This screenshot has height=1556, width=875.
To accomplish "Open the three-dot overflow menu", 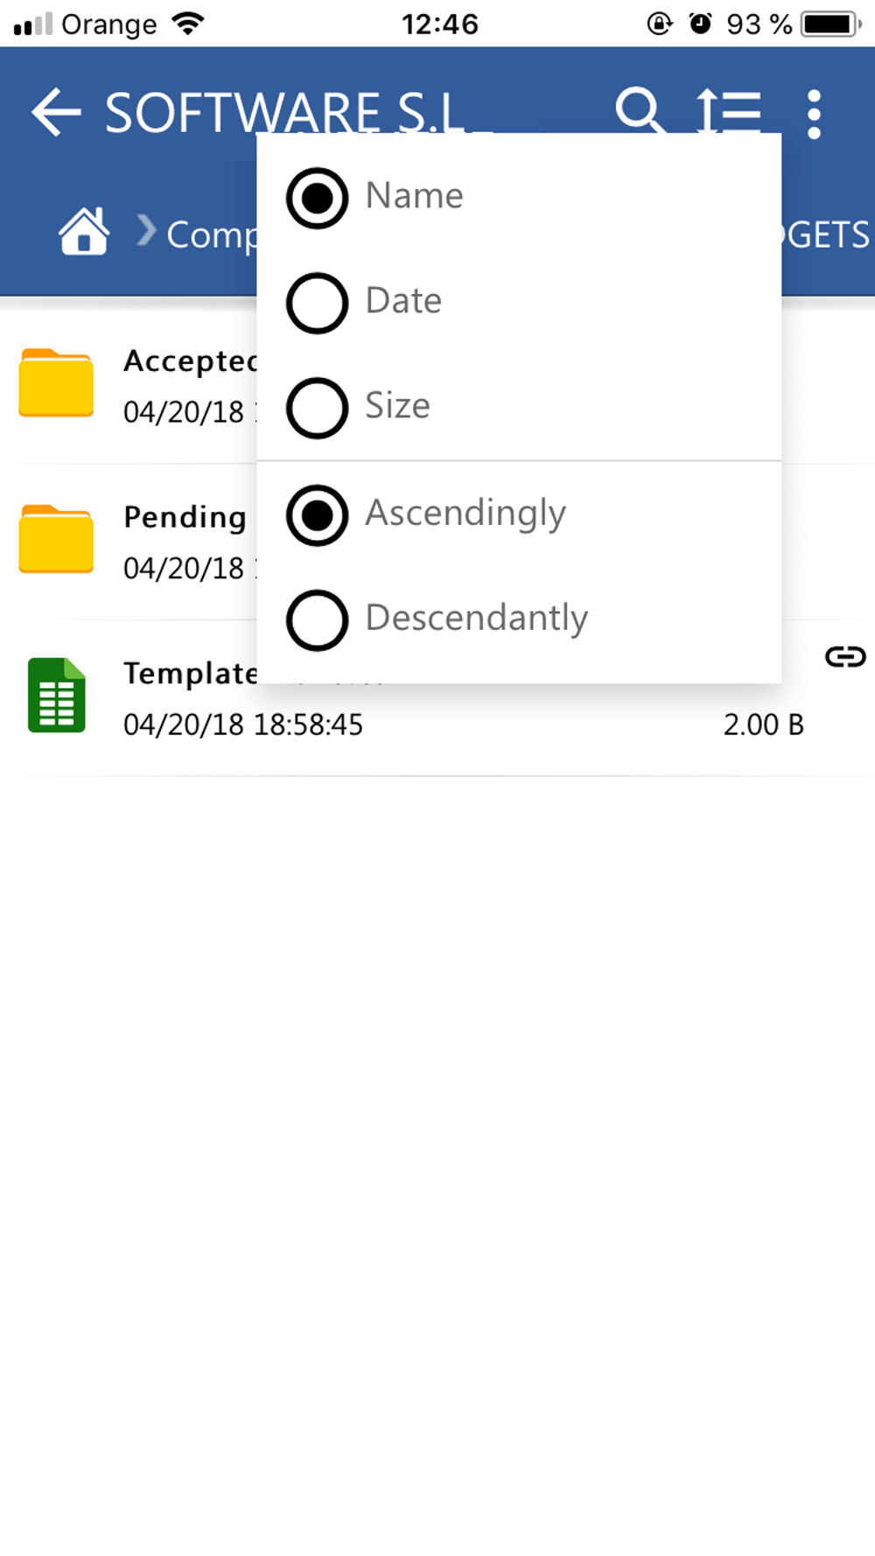I will click(x=815, y=114).
